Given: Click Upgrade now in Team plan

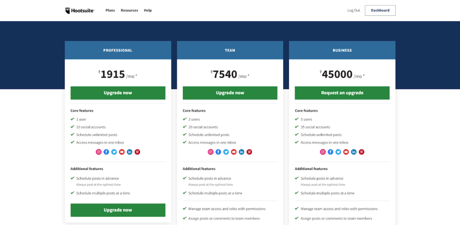Looking at the screenshot, I should point(230,93).
